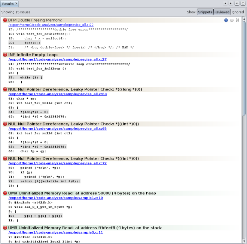Click line 25: void test_for_infiloop ()
Screen dimensions: 247x244
(37, 68)
